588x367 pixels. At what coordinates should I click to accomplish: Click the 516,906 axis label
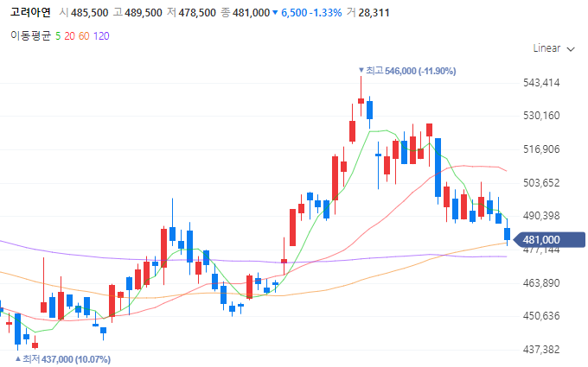(541, 149)
